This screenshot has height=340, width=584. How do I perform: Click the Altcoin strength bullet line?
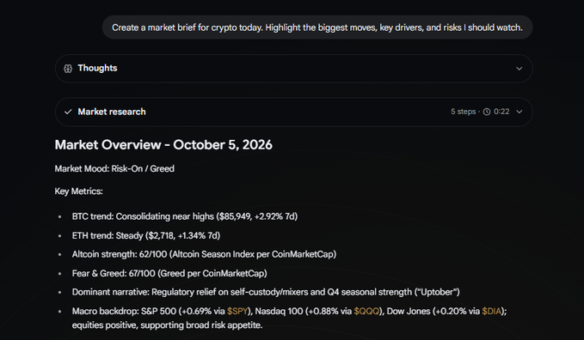click(x=204, y=254)
